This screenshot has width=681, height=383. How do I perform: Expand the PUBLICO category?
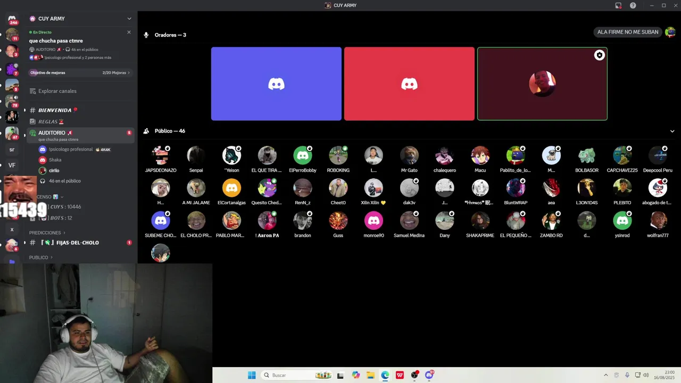[x=41, y=257]
